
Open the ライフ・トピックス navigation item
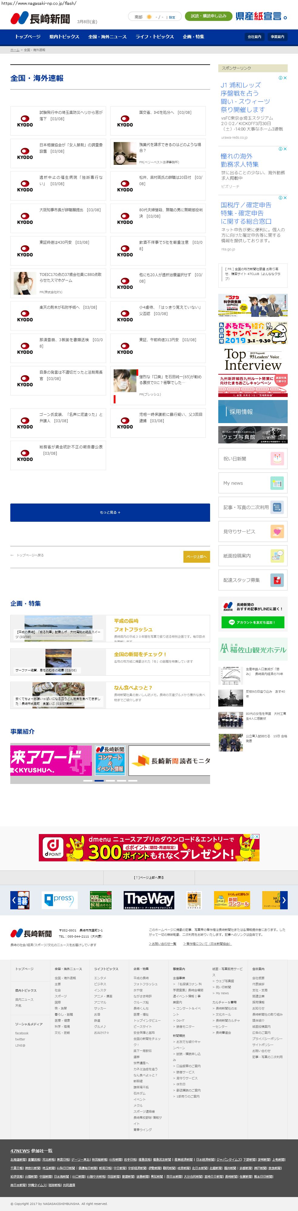coord(155,37)
